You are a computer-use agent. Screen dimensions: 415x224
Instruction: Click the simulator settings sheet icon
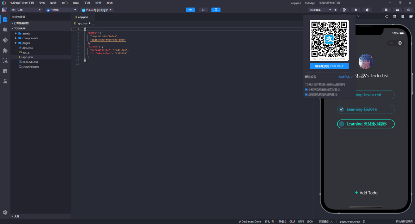coord(403,16)
